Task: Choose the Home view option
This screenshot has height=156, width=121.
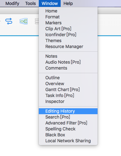Action: 68,11
